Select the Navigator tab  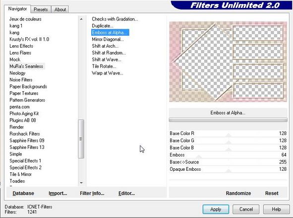click(x=17, y=9)
